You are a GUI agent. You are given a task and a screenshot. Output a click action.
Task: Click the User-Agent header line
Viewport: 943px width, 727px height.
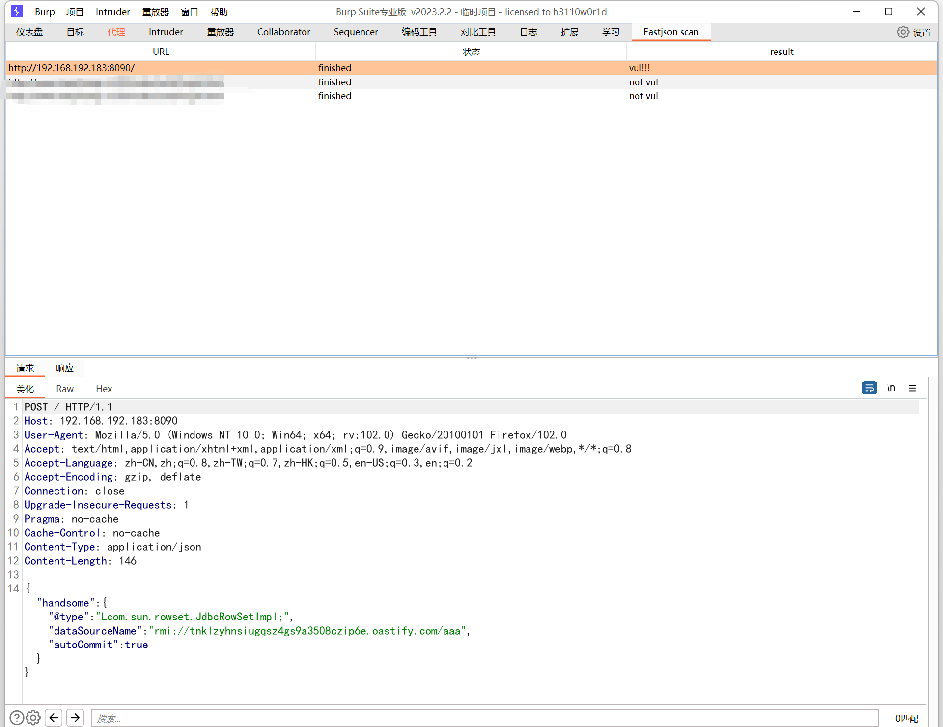295,435
